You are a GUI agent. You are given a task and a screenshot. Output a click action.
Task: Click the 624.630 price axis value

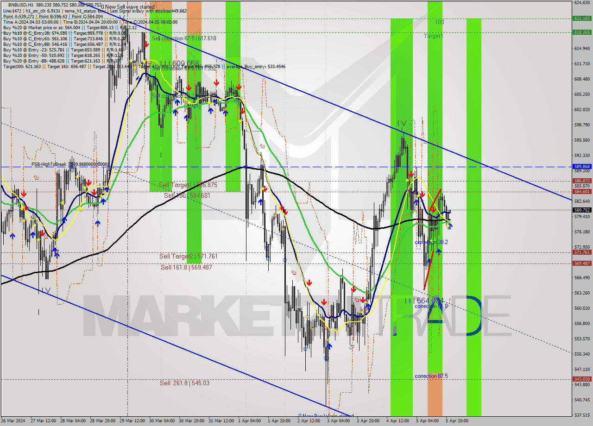point(582,3)
